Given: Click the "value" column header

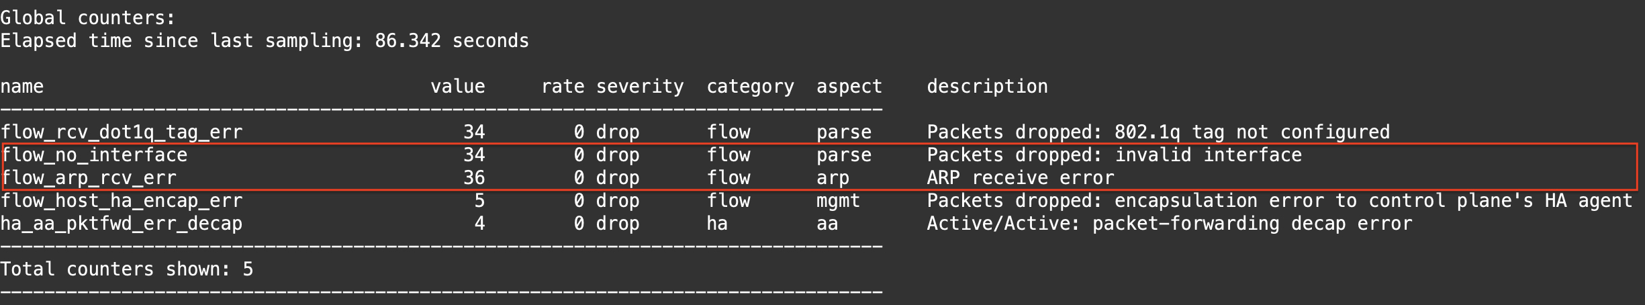Looking at the screenshot, I should click(x=457, y=87).
